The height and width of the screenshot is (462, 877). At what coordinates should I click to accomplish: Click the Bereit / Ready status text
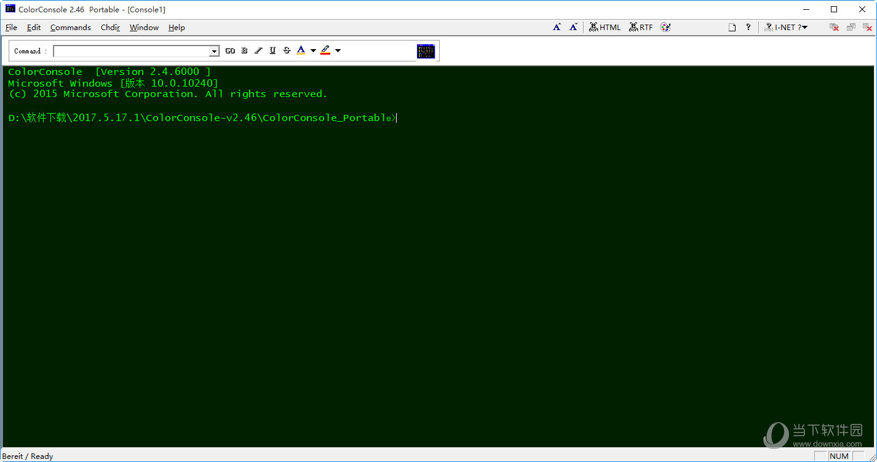click(28, 456)
